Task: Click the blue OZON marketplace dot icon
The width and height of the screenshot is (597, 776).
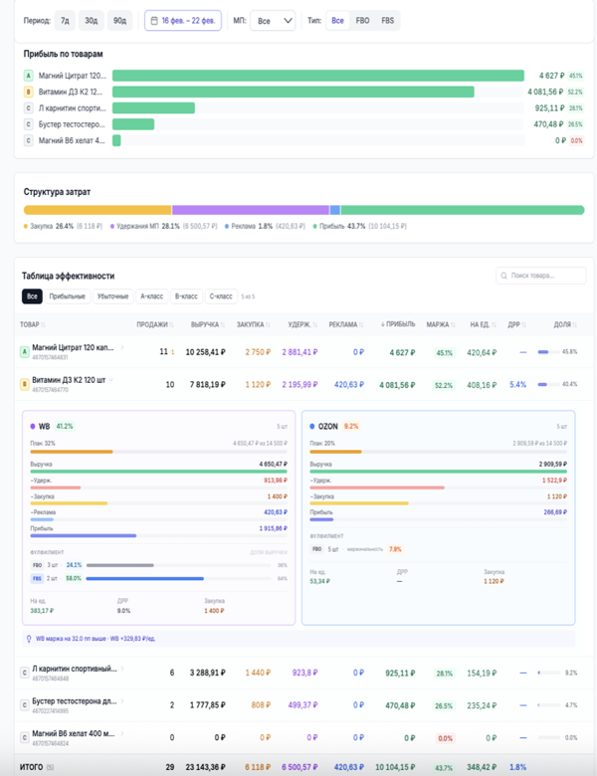Action: tap(312, 426)
